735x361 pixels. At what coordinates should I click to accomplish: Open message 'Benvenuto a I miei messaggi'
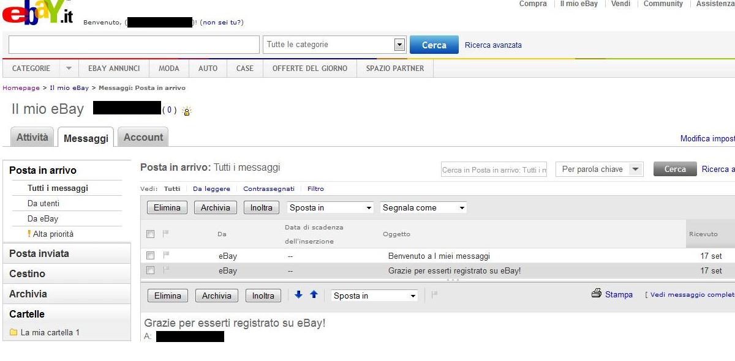click(439, 256)
